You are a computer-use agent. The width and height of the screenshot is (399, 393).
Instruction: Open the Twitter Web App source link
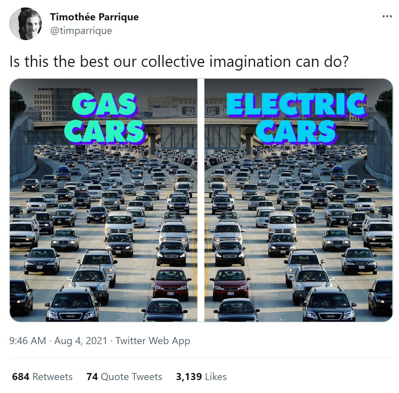(x=153, y=341)
